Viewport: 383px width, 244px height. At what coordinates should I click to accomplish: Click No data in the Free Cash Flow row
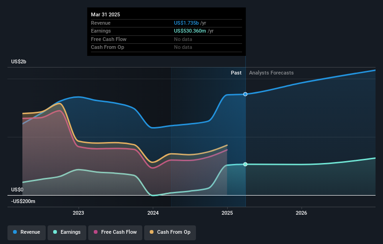coord(183,39)
